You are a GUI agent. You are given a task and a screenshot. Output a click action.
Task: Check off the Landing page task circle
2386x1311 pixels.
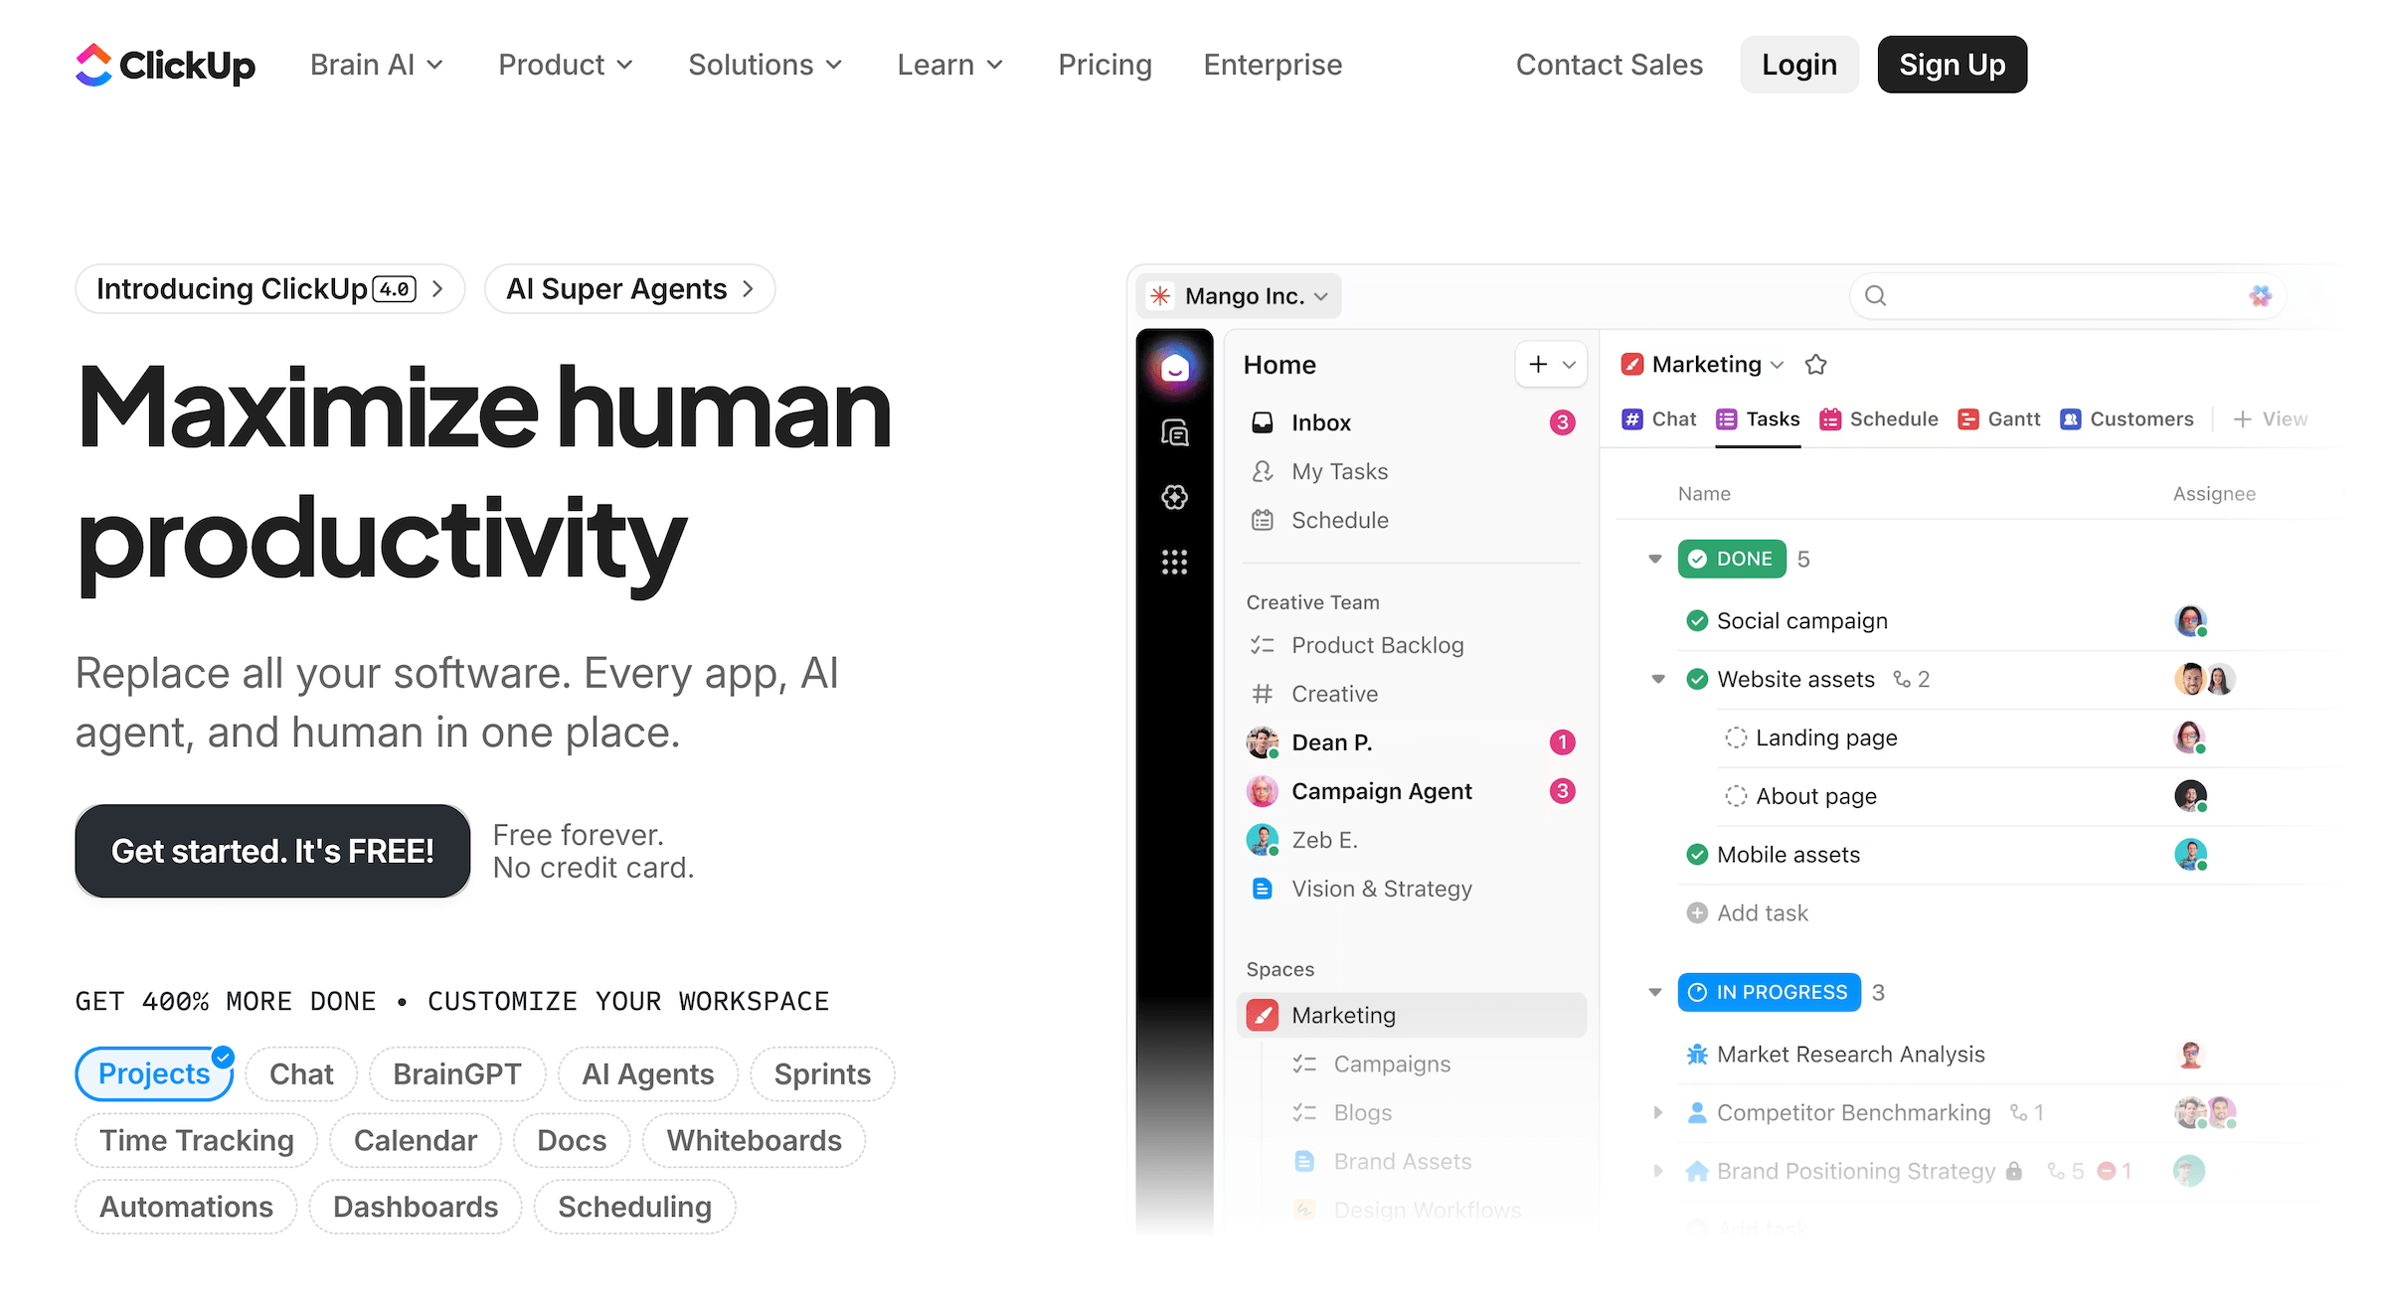[x=1736, y=737]
